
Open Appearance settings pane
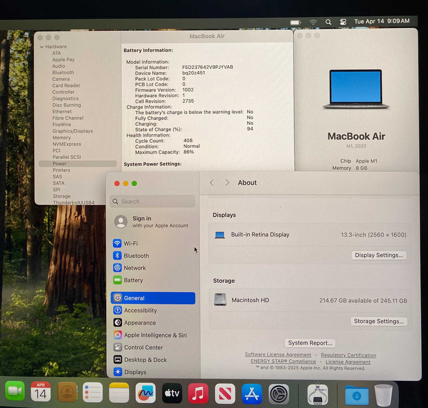pyautogui.click(x=153, y=322)
